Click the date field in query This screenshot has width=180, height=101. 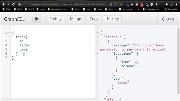(x=23, y=49)
